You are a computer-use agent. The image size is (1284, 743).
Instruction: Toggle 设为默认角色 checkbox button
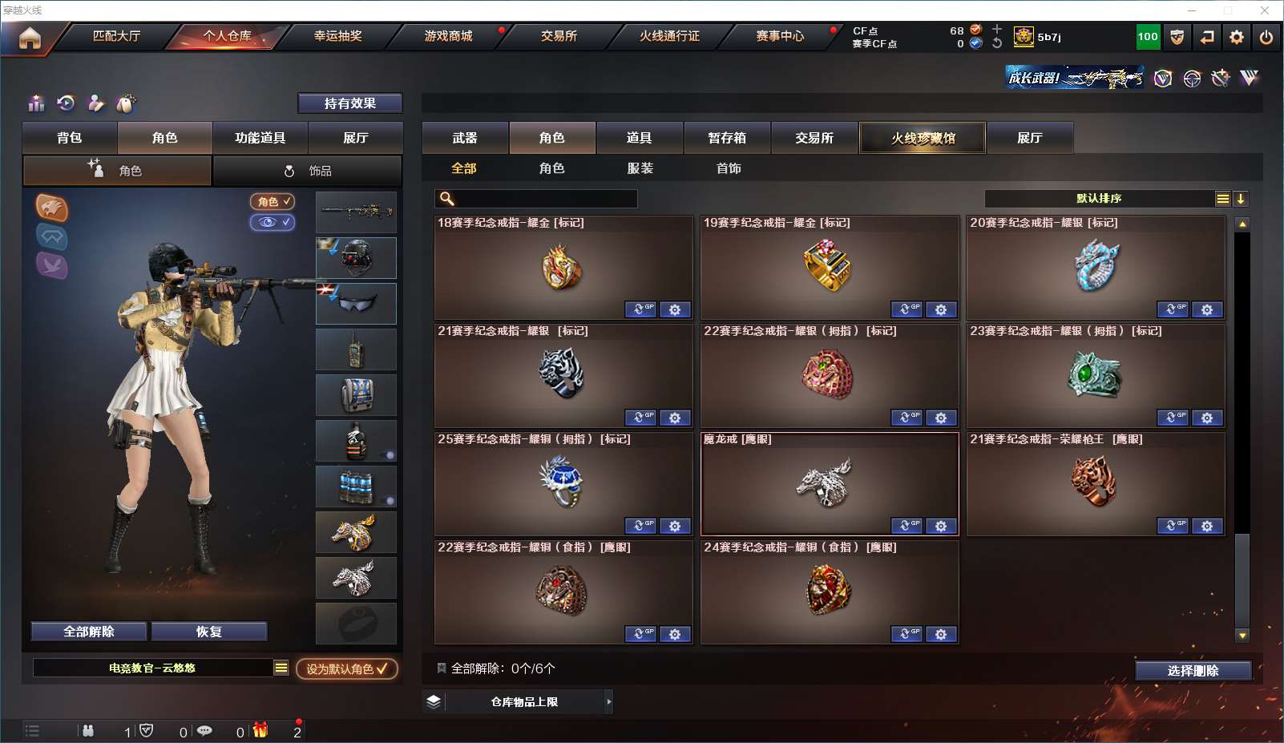[347, 668]
